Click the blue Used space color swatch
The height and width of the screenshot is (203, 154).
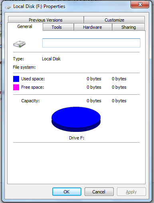16,79
